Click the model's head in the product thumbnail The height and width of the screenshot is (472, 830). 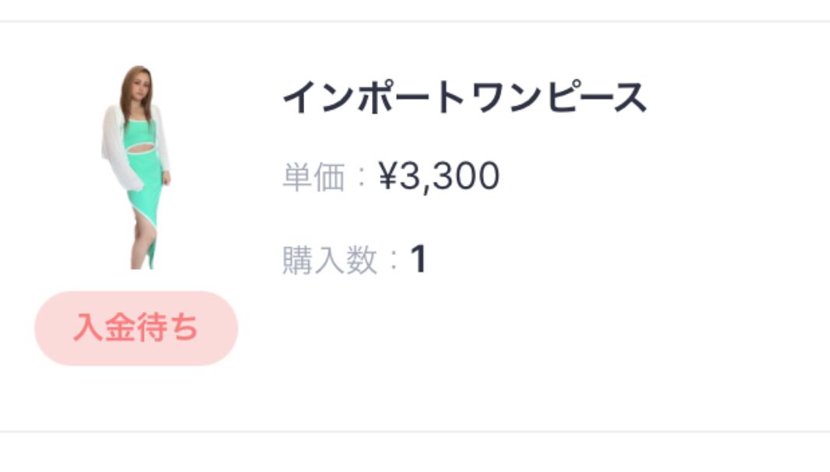pyautogui.click(x=137, y=84)
